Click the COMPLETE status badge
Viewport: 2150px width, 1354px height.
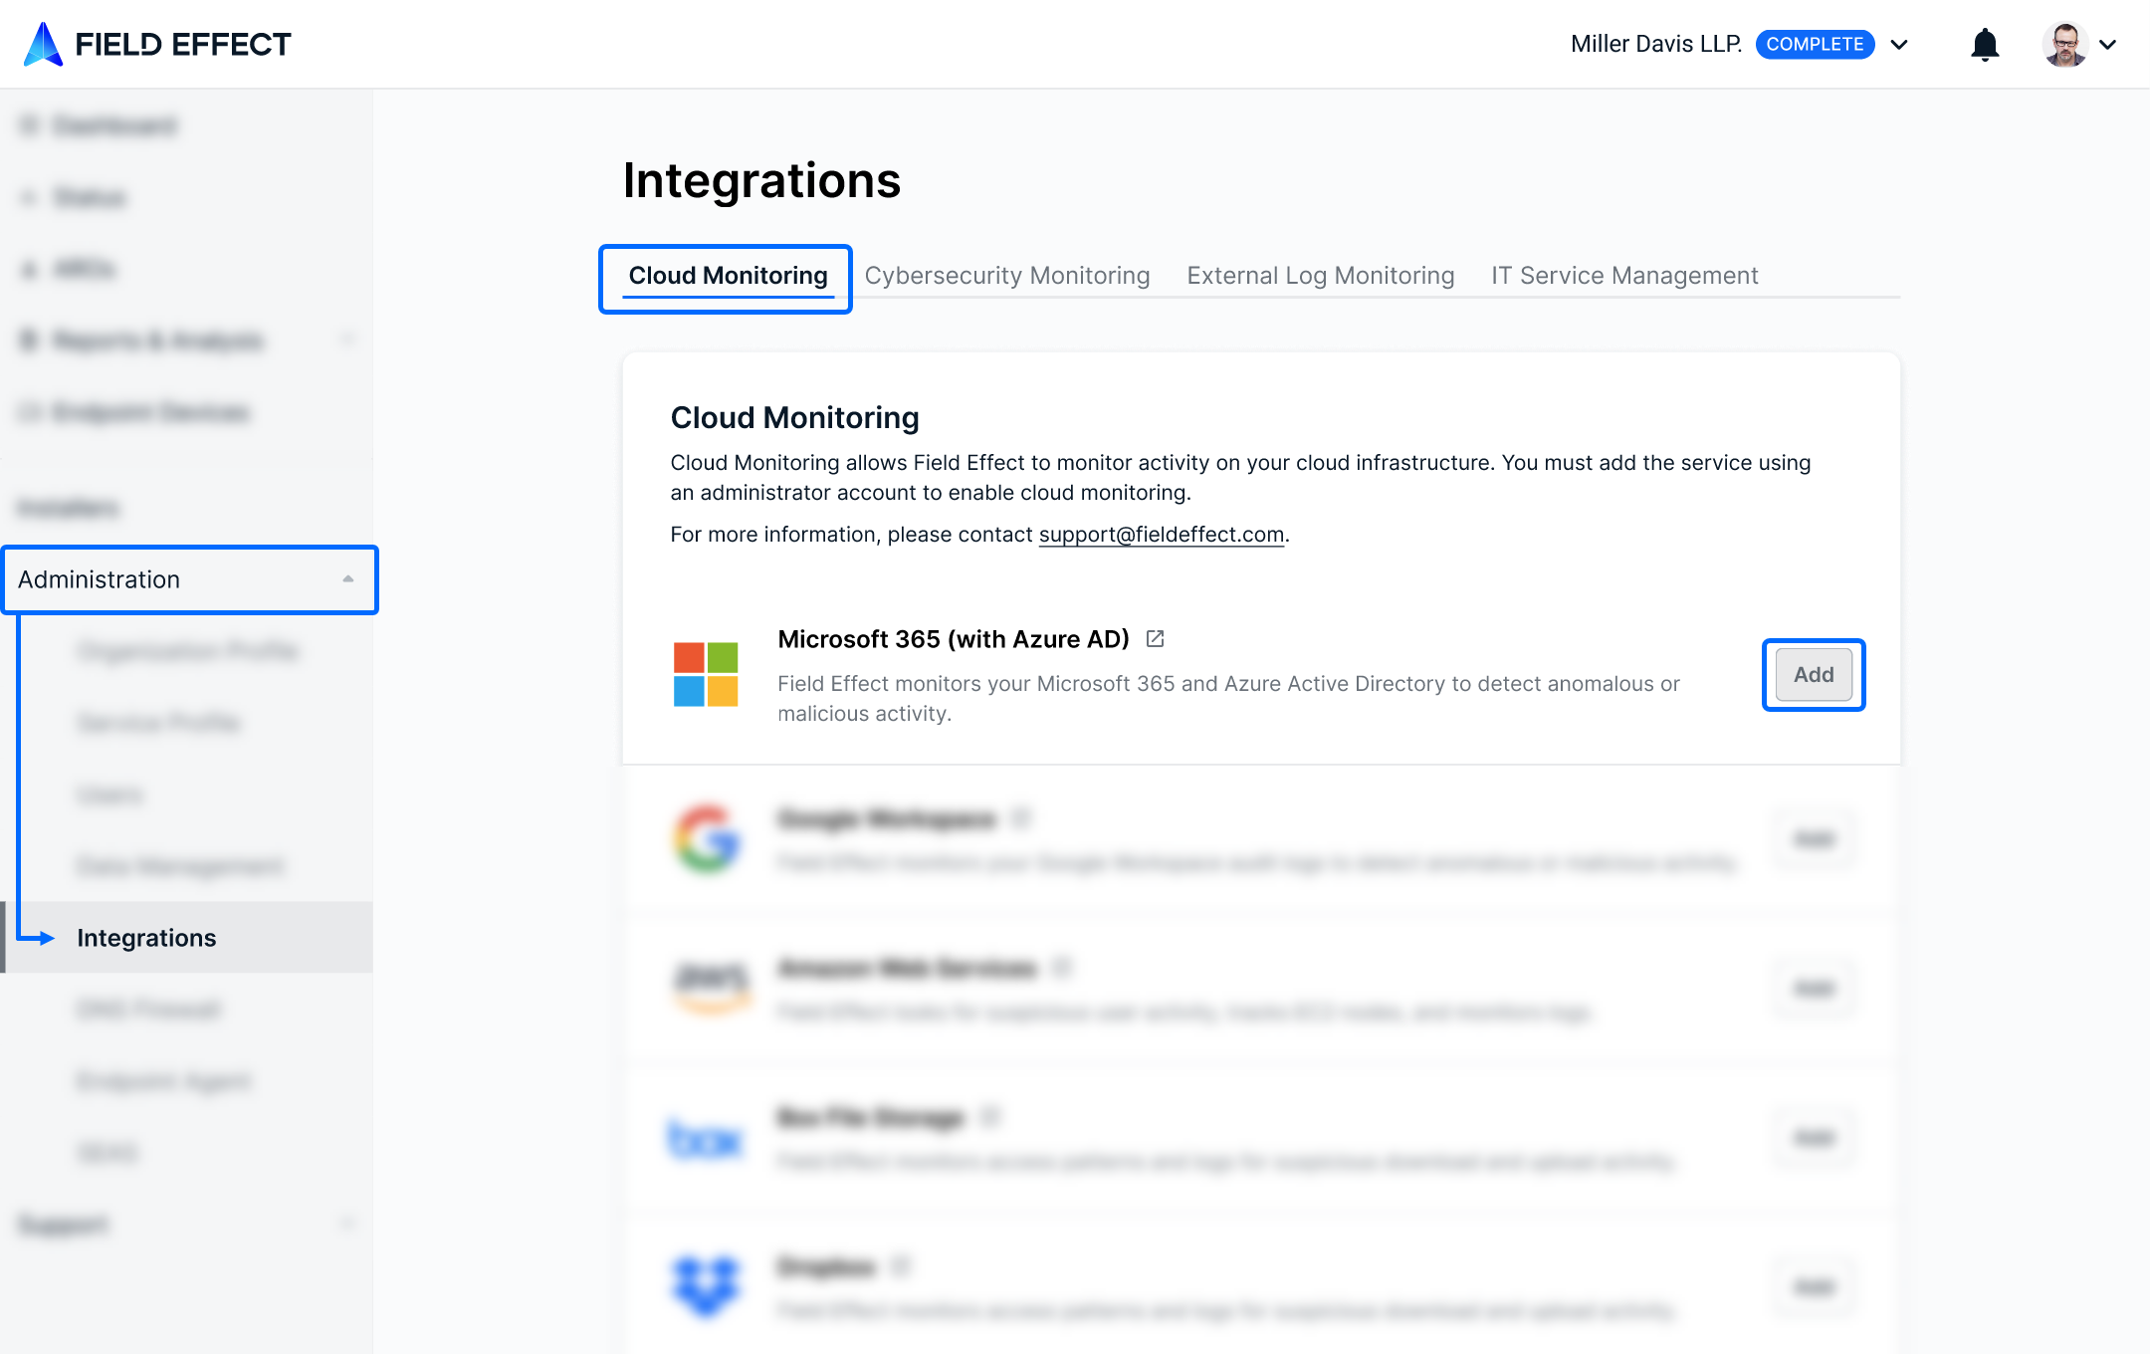coord(1814,44)
